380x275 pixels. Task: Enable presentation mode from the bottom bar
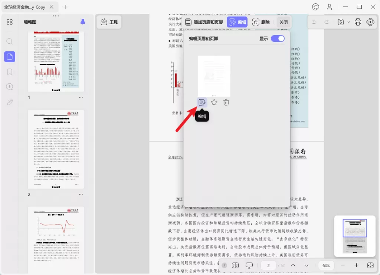click(x=249, y=265)
